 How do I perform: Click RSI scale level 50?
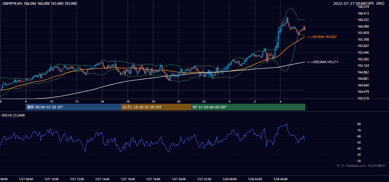[359, 142]
